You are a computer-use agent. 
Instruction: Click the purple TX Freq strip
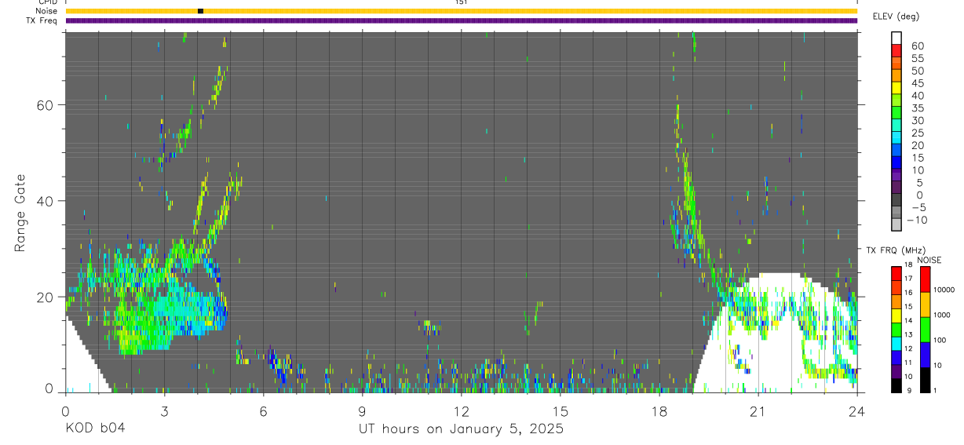pos(461,20)
